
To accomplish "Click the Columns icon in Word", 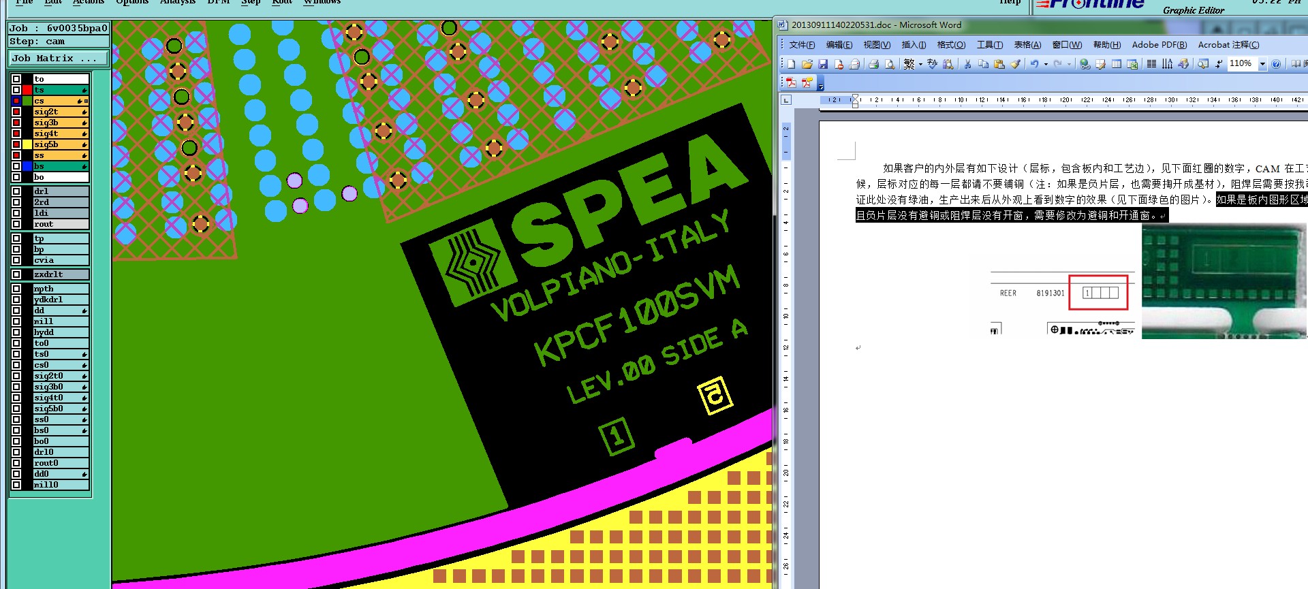I will (1151, 64).
